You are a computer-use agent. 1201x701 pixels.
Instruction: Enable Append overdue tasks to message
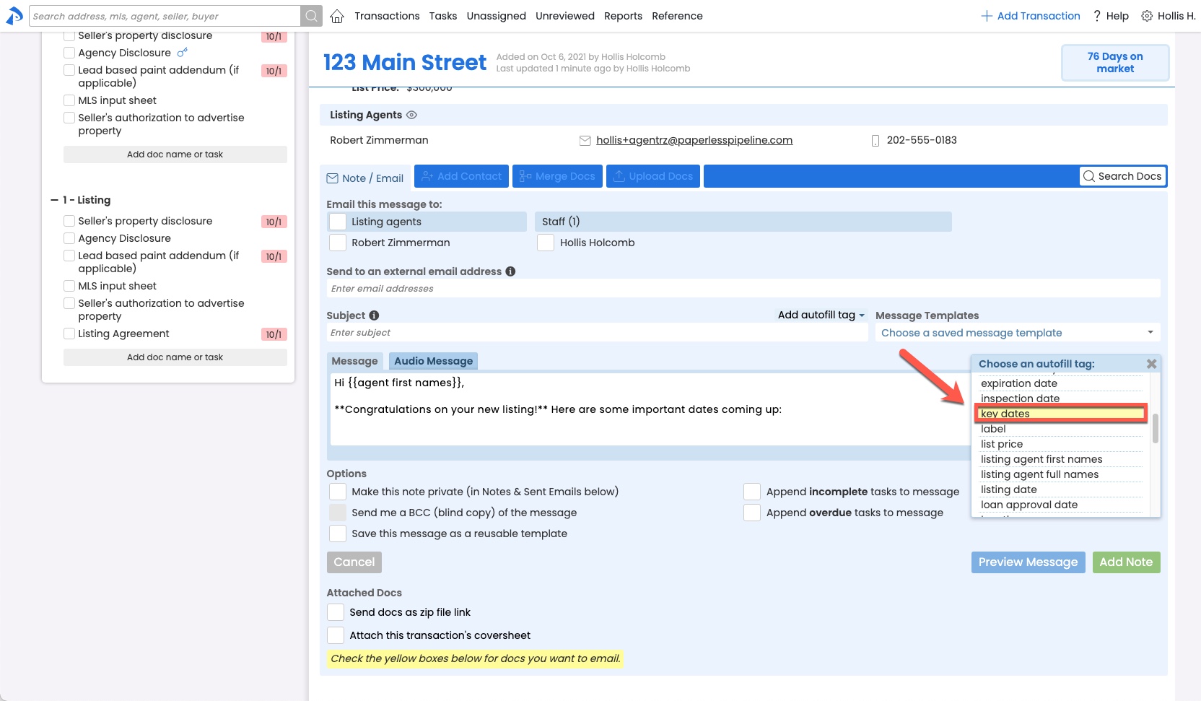click(752, 513)
